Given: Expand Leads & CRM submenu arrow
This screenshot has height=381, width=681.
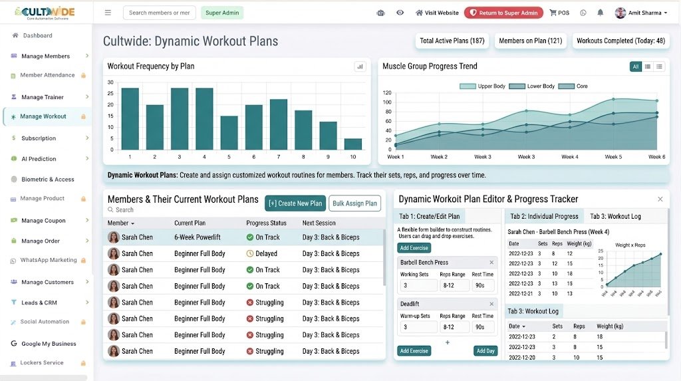Looking at the screenshot, I should tap(87, 303).
